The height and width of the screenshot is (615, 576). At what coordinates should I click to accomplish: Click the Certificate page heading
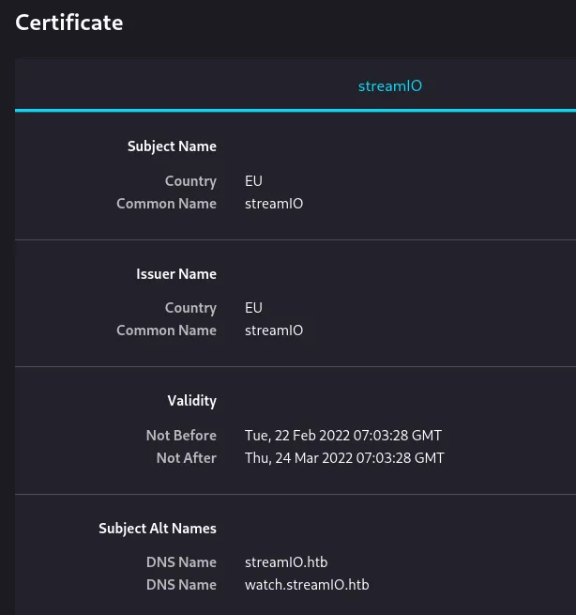click(x=69, y=22)
